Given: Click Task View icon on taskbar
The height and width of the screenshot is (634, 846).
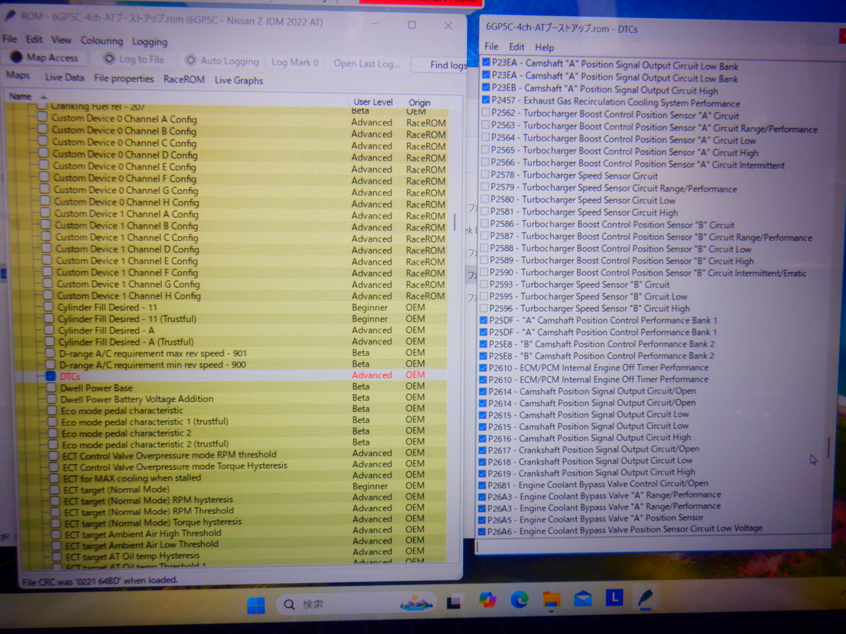Looking at the screenshot, I should coord(454,603).
